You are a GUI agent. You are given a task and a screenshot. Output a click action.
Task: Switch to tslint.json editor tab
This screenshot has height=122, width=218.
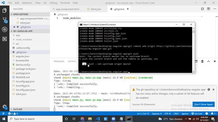pyautogui.click(x=96, y=9)
